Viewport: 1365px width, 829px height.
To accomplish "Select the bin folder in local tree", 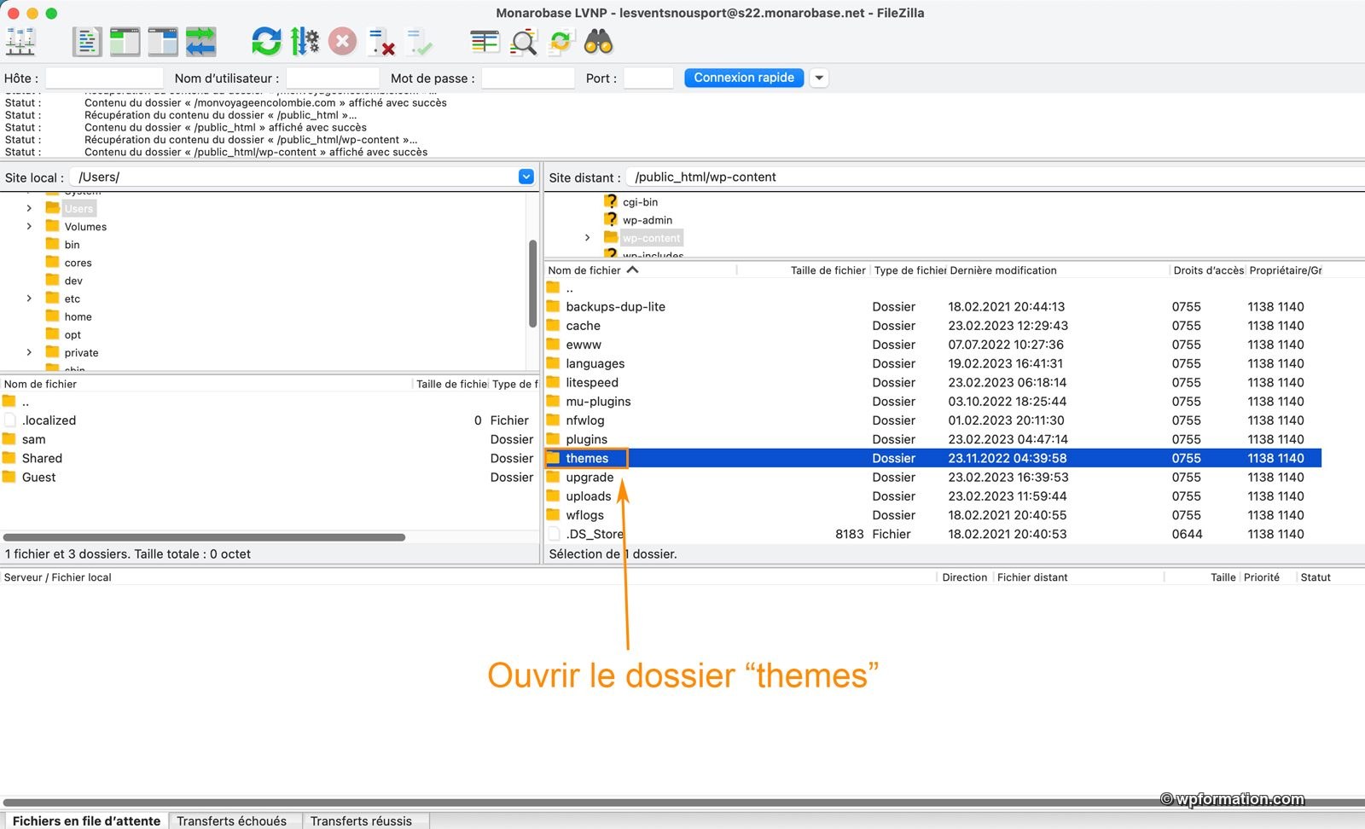I will coord(72,245).
